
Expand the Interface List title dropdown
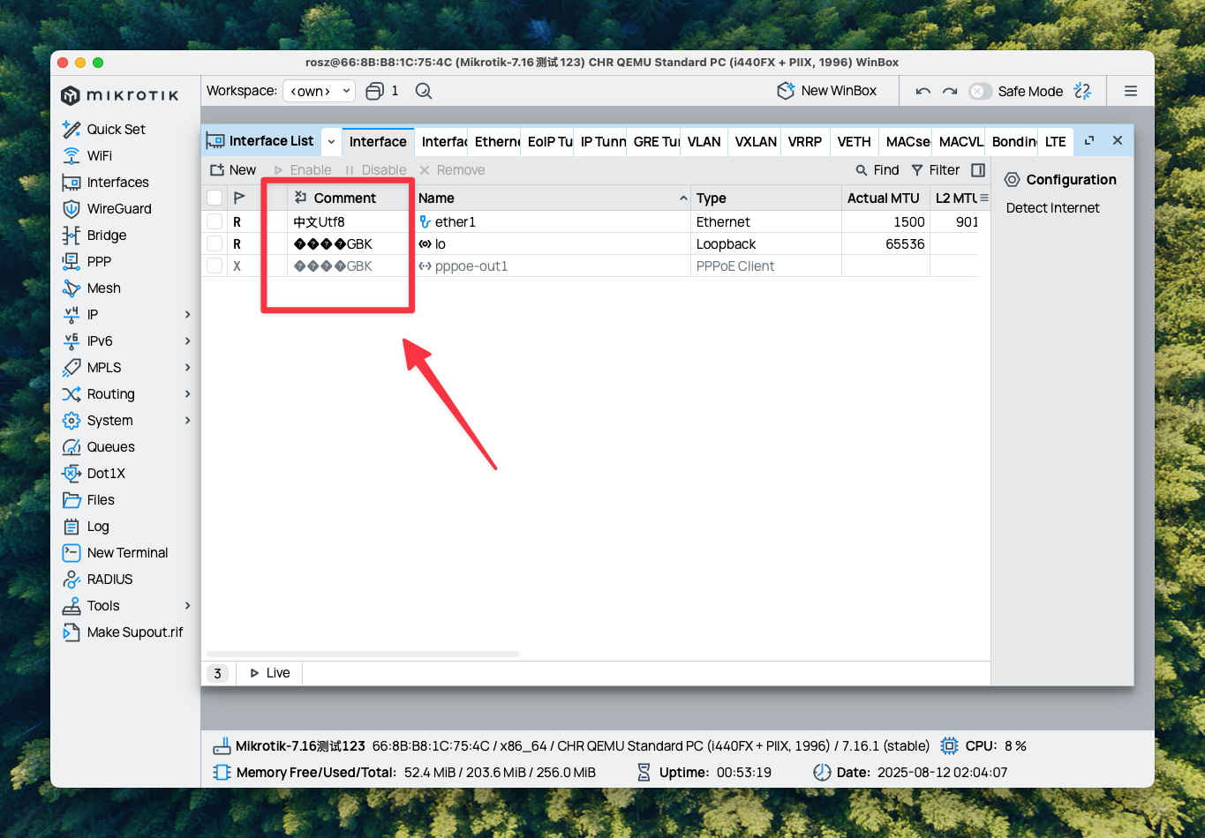tap(331, 141)
